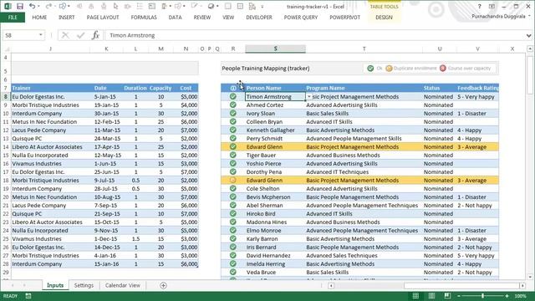Select the 12-Feb-15 date cell

tap(107, 121)
